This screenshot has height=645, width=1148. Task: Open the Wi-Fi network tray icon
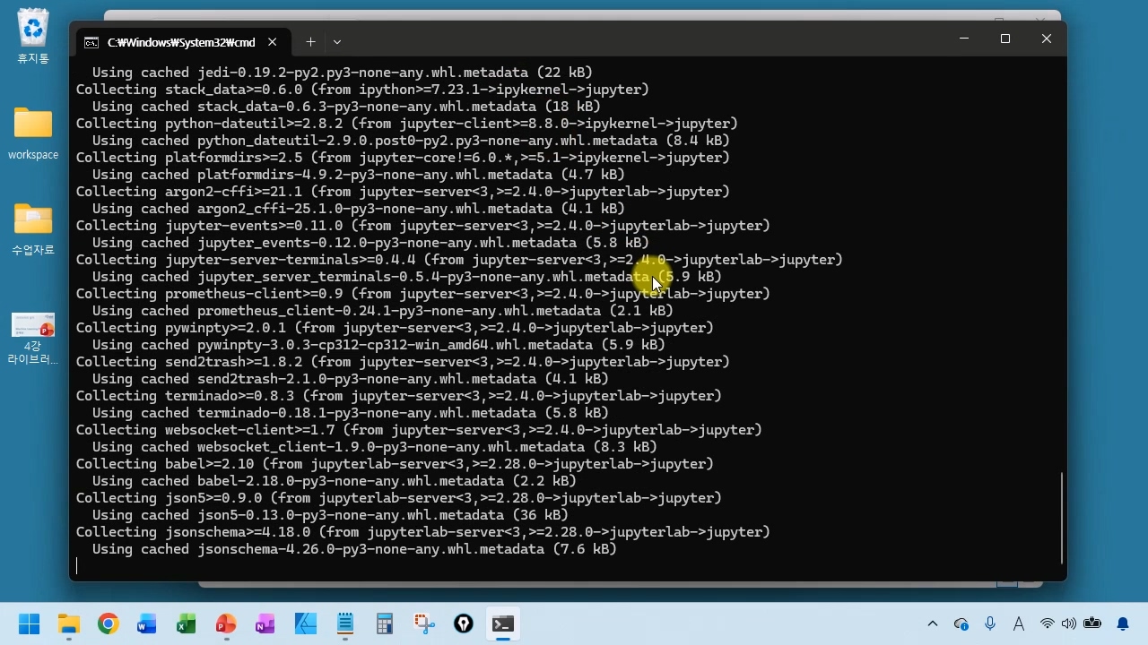(x=1047, y=623)
